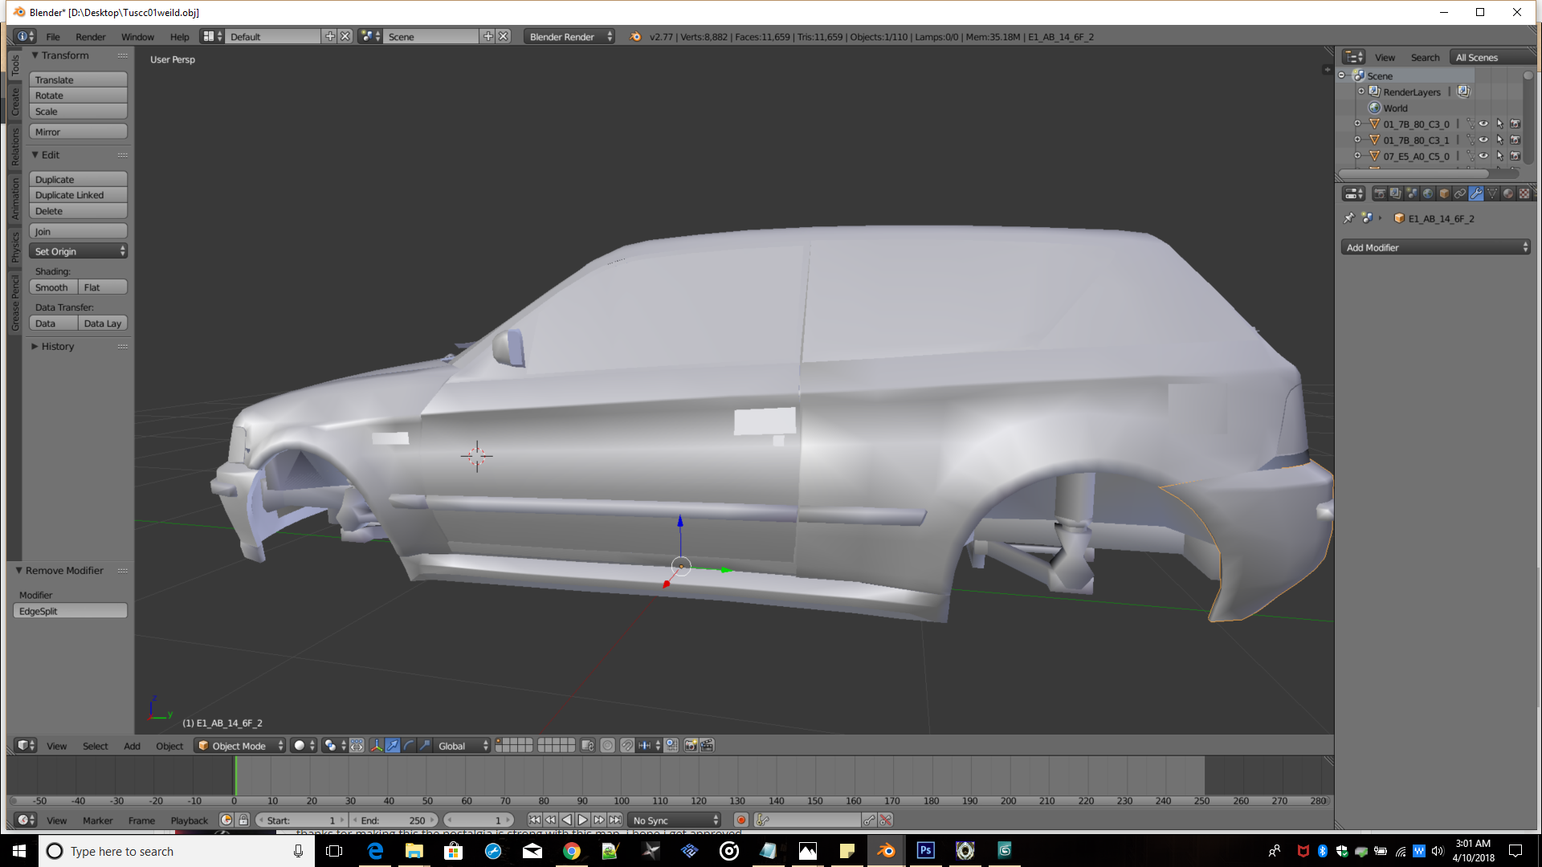Open the Modifiers properties tab (wrench icon)
The image size is (1542, 867).
(x=1476, y=193)
